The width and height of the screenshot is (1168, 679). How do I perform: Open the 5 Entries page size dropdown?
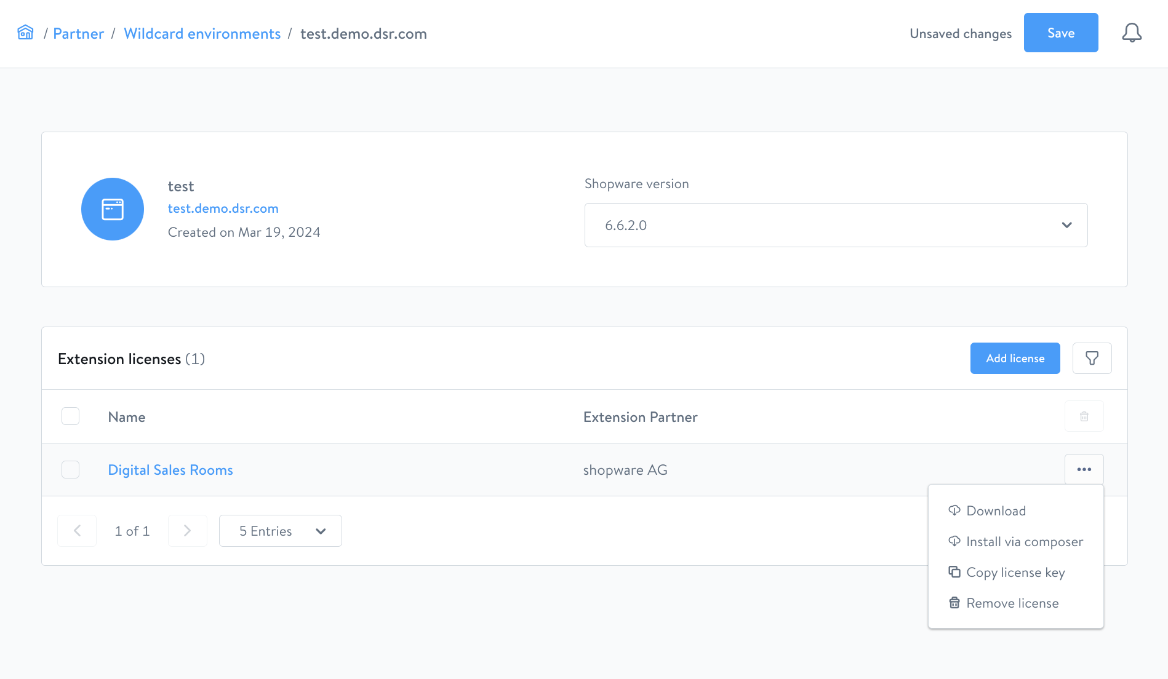pyautogui.click(x=280, y=531)
